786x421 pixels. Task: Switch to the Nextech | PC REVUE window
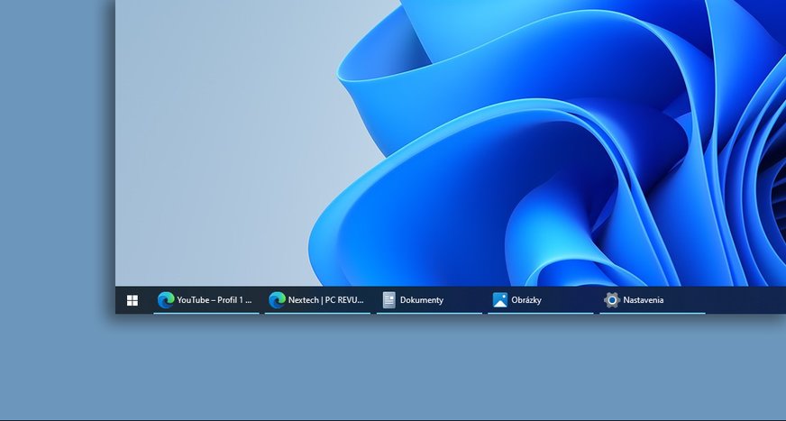tap(325, 300)
